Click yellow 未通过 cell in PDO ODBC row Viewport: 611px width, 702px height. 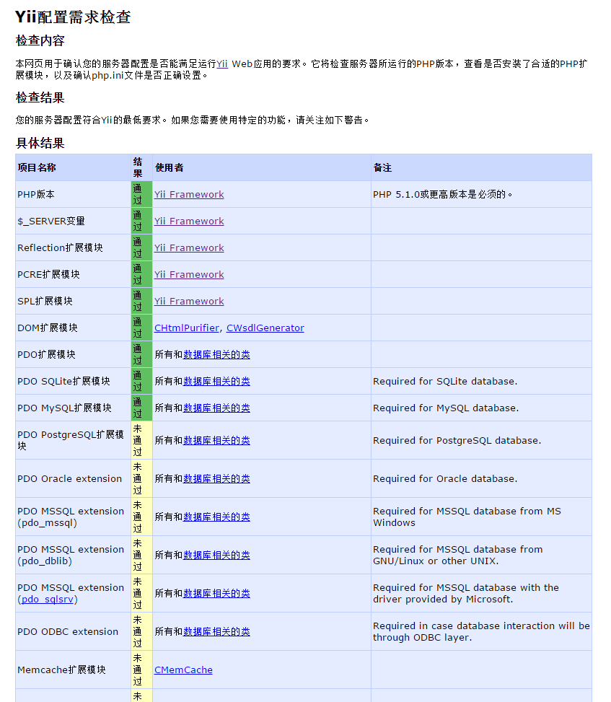click(x=141, y=632)
